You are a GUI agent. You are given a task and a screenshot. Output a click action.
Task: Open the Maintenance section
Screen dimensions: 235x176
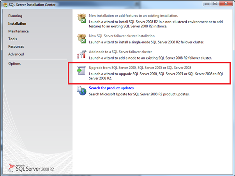click(18, 31)
